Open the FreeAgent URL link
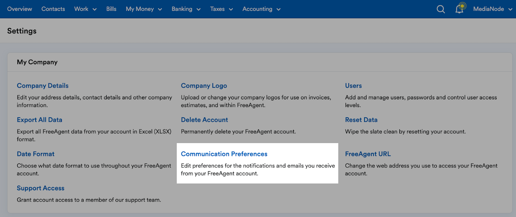This screenshot has width=516, height=217. coord(368,154)
